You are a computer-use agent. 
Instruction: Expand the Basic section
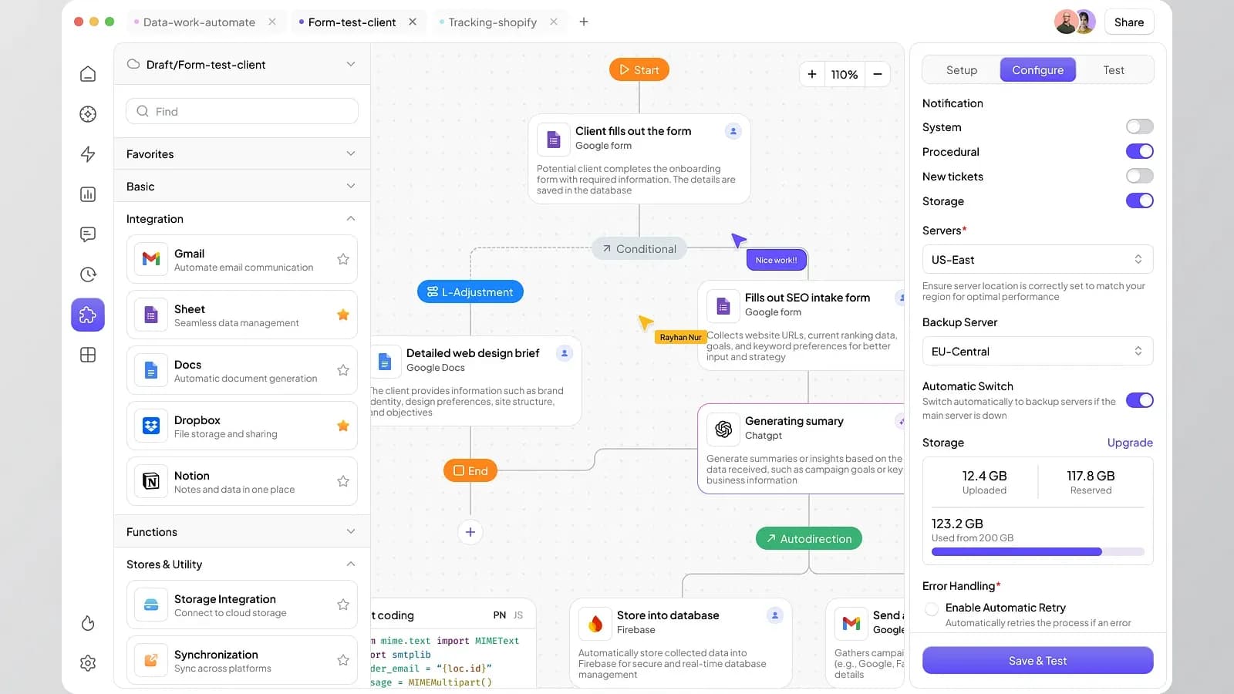tap(242, 187)
